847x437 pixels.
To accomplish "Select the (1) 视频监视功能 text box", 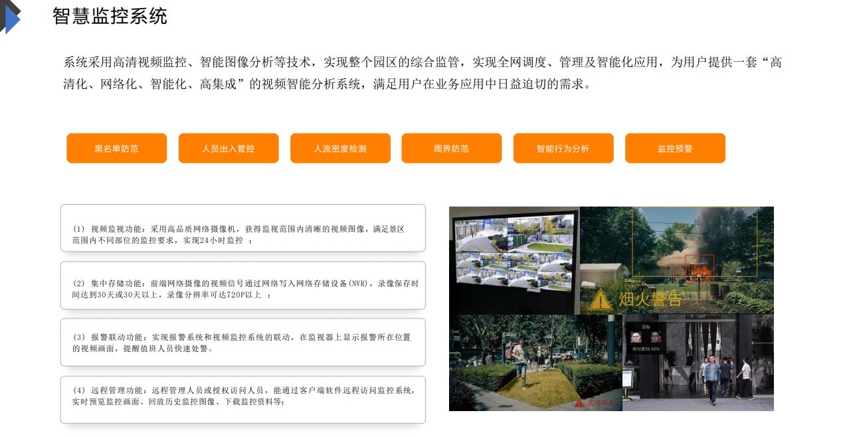I will [x=242, y=228].
